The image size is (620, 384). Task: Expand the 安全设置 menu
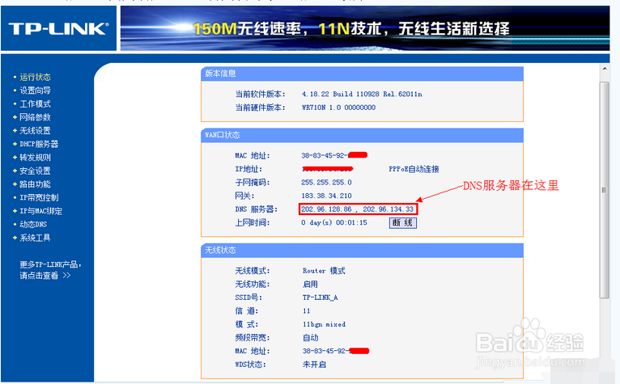[35, 171]
